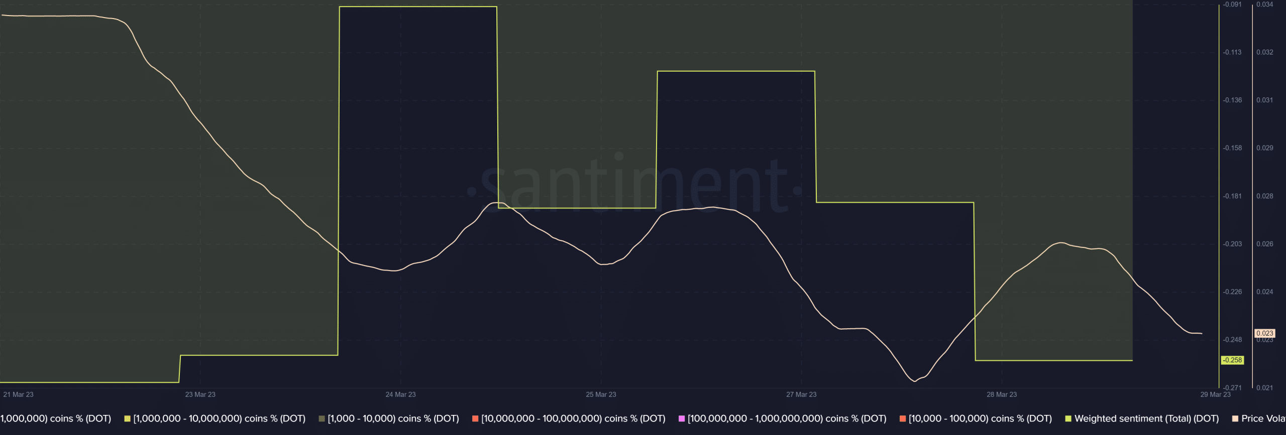
Task: Click the olive swatch for 1,000 - 10,000 coins
Action: click(x=322, y=418)
